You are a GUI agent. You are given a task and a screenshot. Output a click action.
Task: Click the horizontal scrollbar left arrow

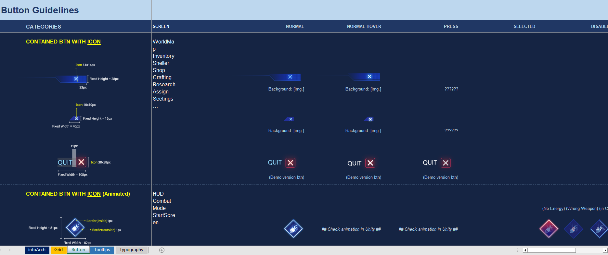[525, 250]
